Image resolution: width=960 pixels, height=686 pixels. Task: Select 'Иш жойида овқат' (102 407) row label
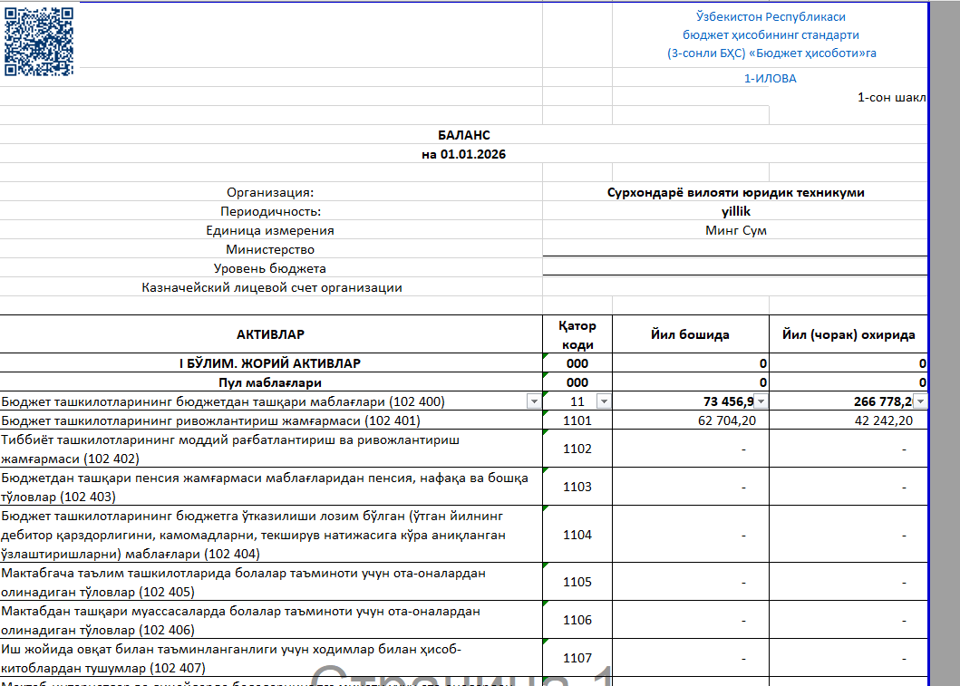[x=271, y=658]
